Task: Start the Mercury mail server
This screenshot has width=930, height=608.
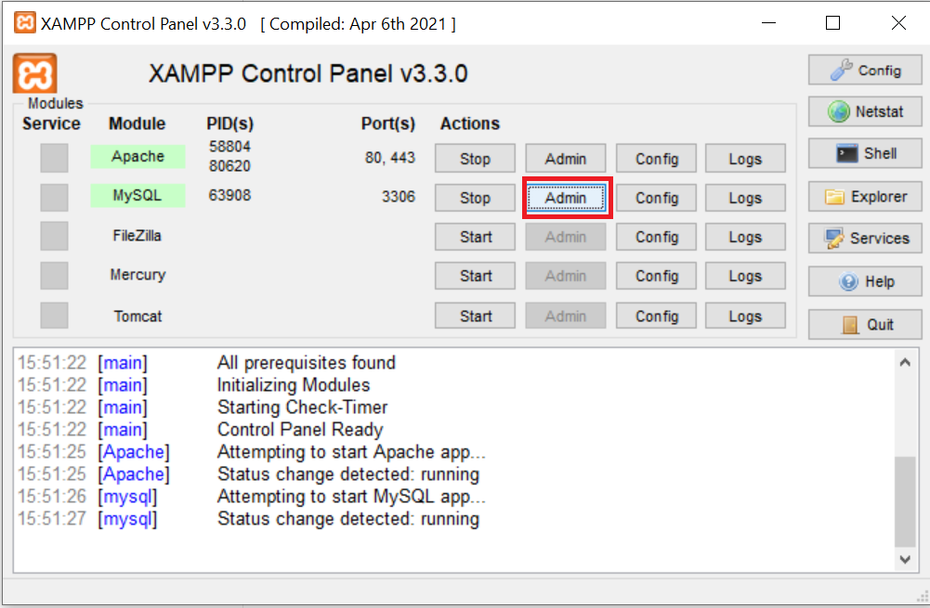Action: 474,276
